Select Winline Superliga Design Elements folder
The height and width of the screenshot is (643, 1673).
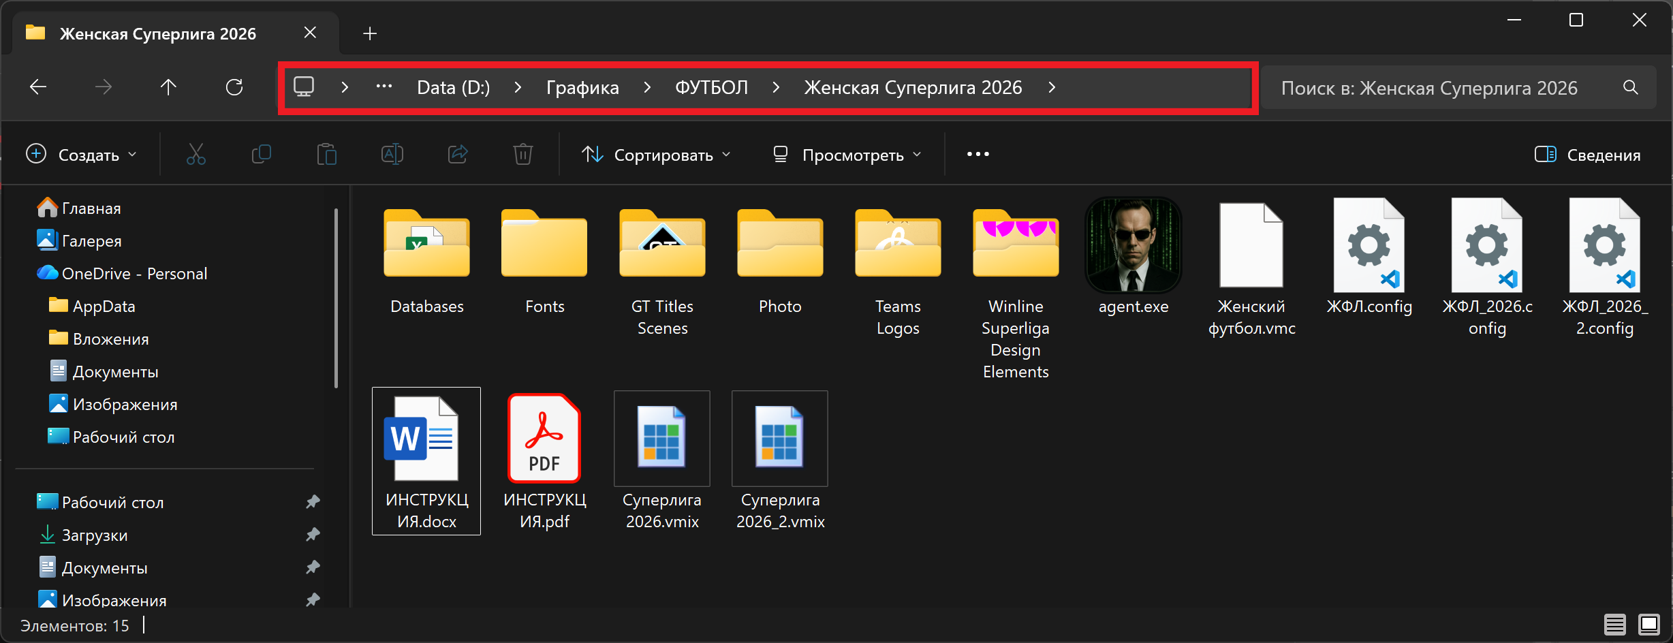point(1016,293)
